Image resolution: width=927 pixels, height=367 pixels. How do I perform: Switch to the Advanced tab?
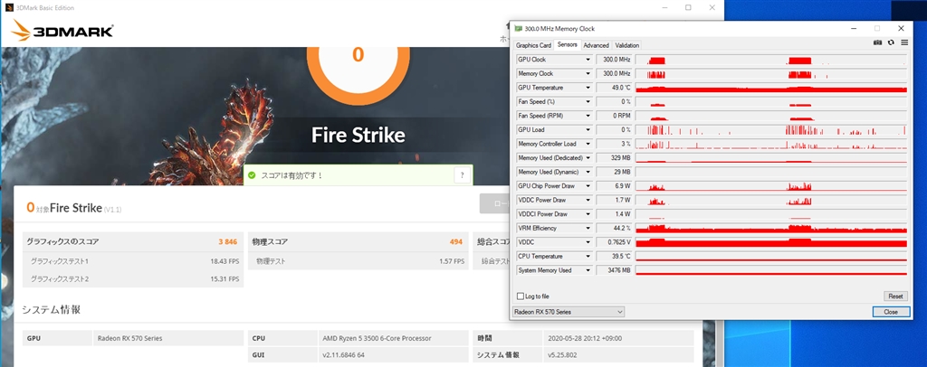point(596,45)
